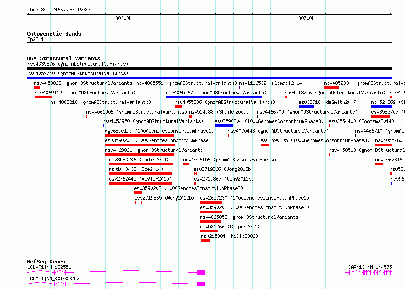Click the esv3590204 blue bar
The height and width of the screenshot is (289, 405).
coord(224,126)
